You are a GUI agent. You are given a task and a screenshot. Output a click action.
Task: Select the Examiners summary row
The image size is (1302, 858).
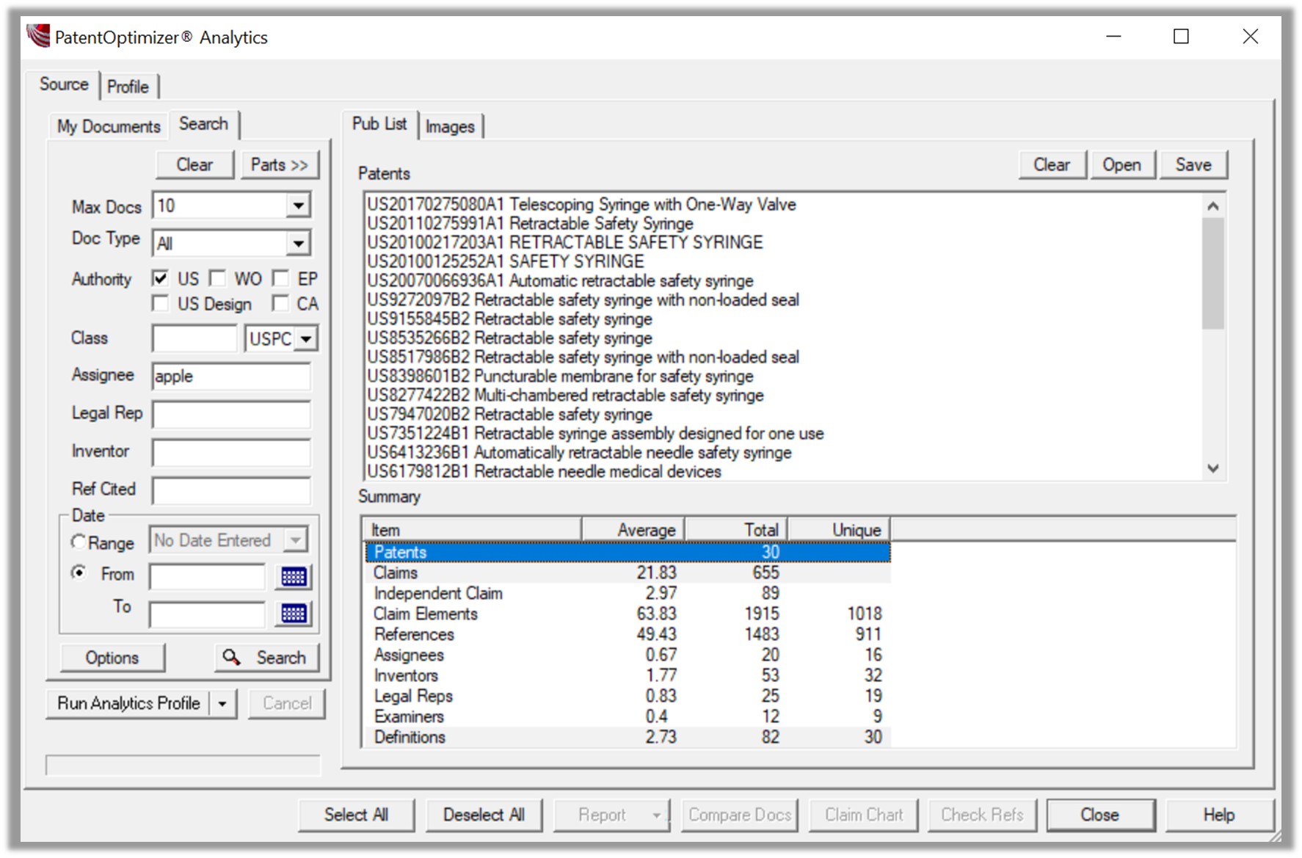pyautogui.click(x=628, y=716)
